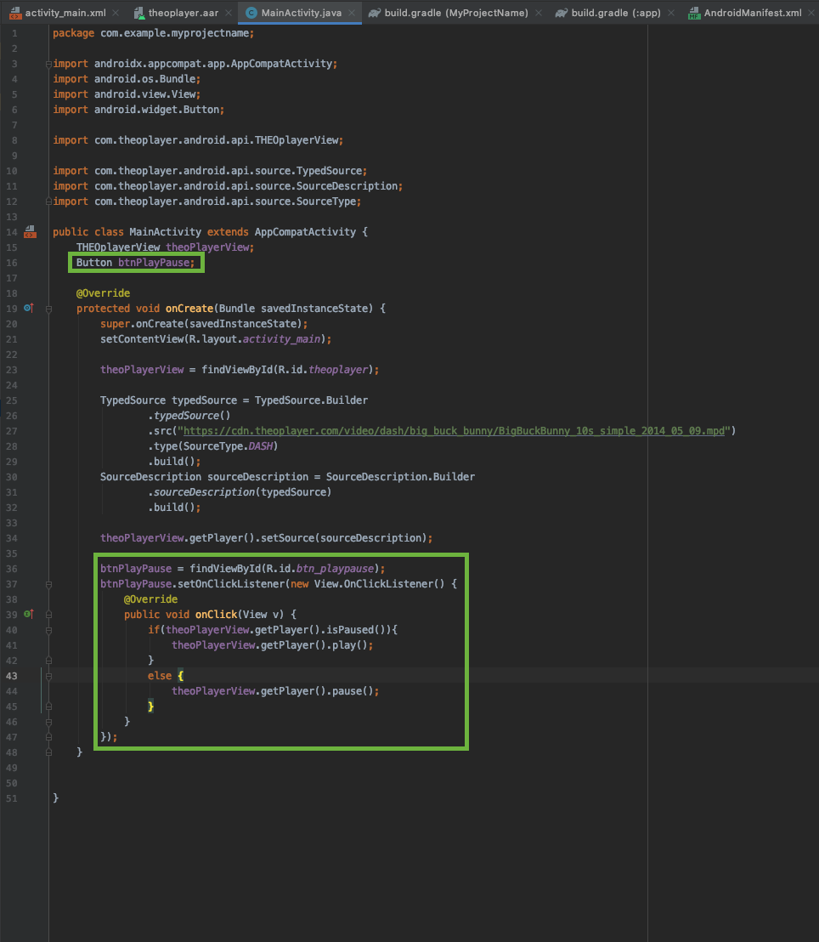Click the onCreate override gutter icon
The width and height of the screenshot is (819, 942).
28,308
